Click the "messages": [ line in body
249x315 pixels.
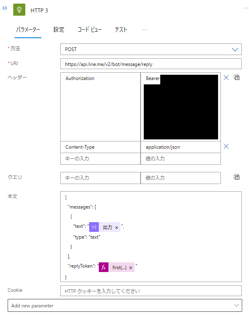(x=82, y=207)
